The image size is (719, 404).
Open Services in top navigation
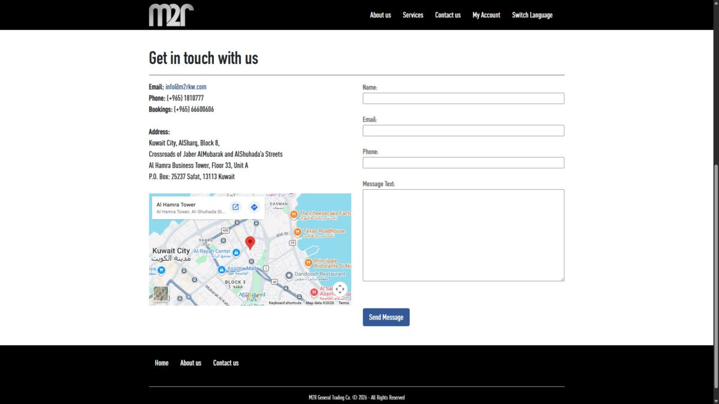413,15
